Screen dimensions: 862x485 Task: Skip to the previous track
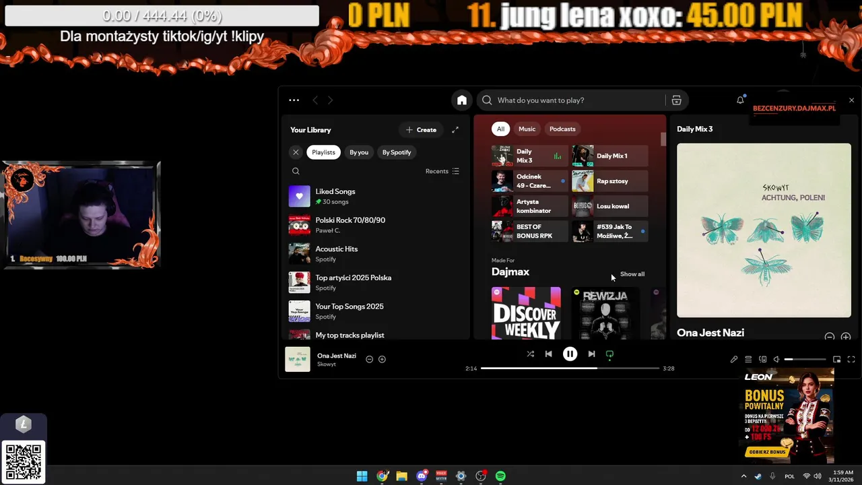[x=549, y=354]
